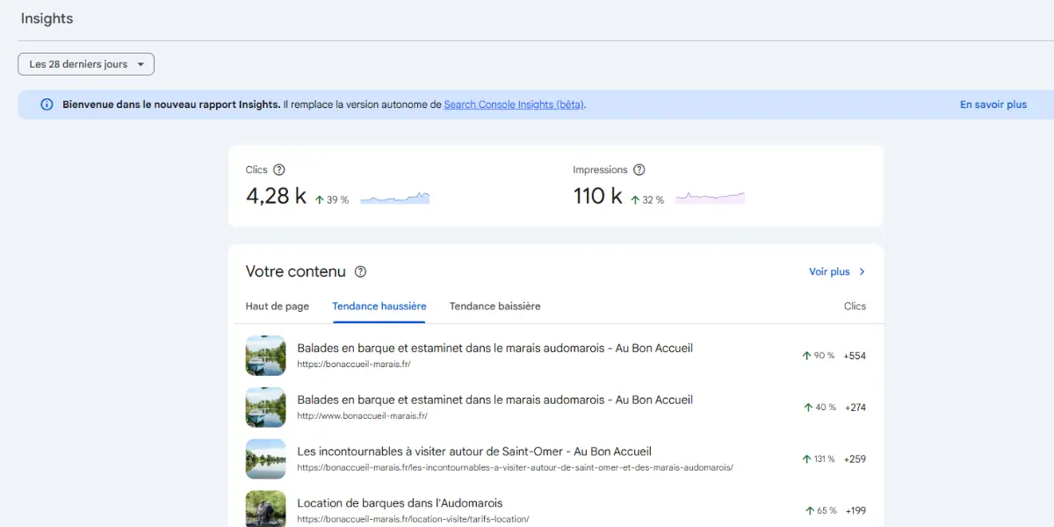This screenshot has height=527, width=1054.
Task: Switch to the Tendance baissière tab
Action: point(495,306)
